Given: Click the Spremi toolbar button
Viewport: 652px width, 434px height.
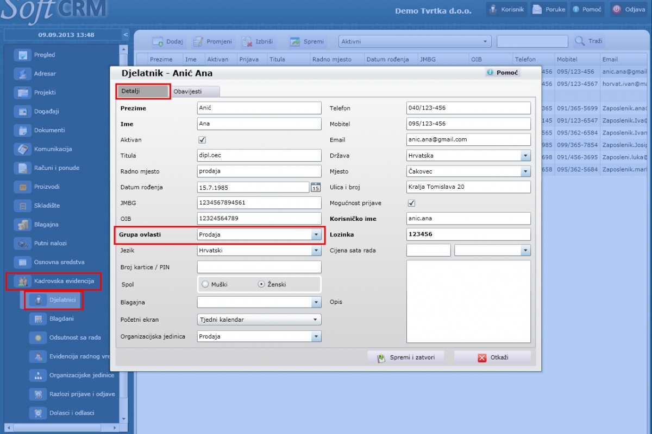Looking at the screenshot, I should point(307,41).
